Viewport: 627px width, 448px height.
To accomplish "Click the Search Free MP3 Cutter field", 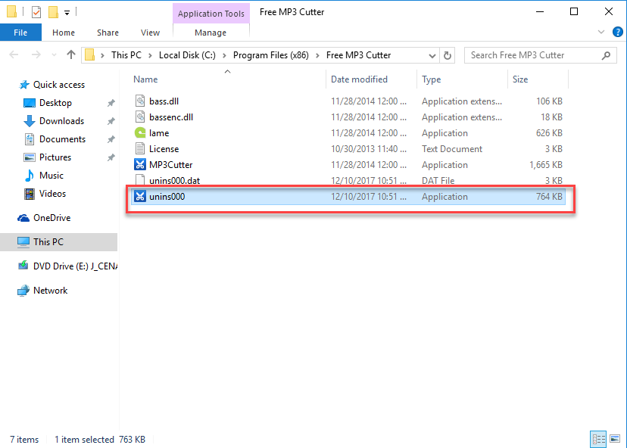I will click(540, 55).
